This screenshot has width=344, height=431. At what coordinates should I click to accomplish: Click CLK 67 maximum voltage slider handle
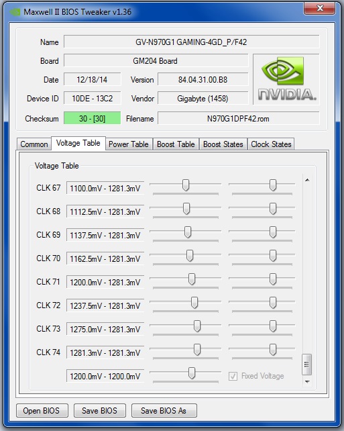(x=273, y=185)
